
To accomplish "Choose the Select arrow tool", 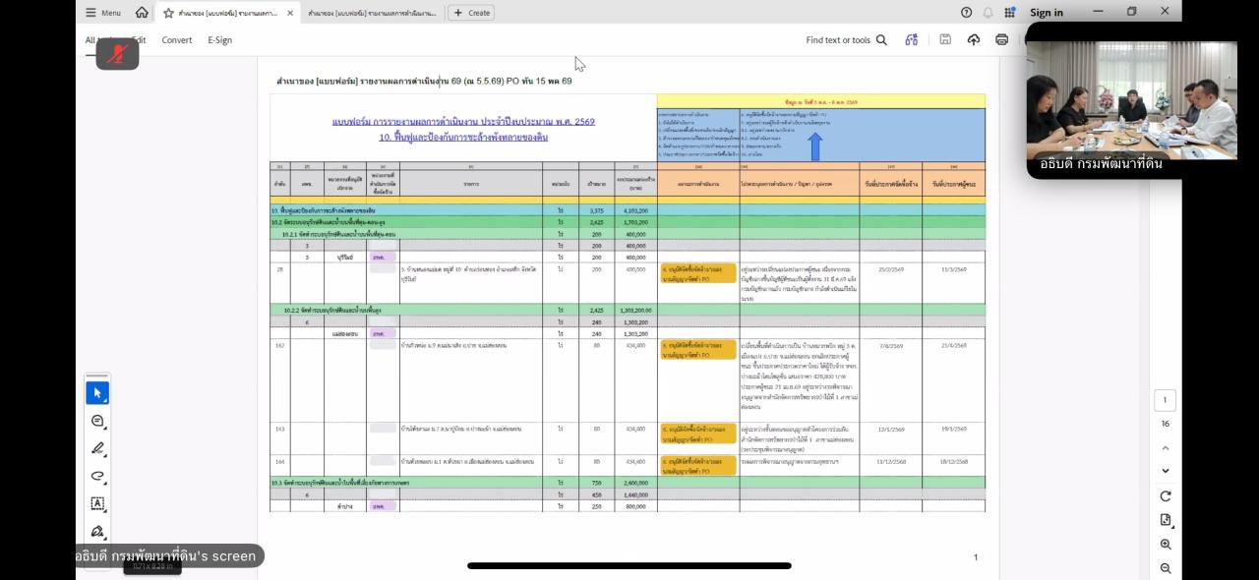I will pyautogui.click(x=97, y=393).
